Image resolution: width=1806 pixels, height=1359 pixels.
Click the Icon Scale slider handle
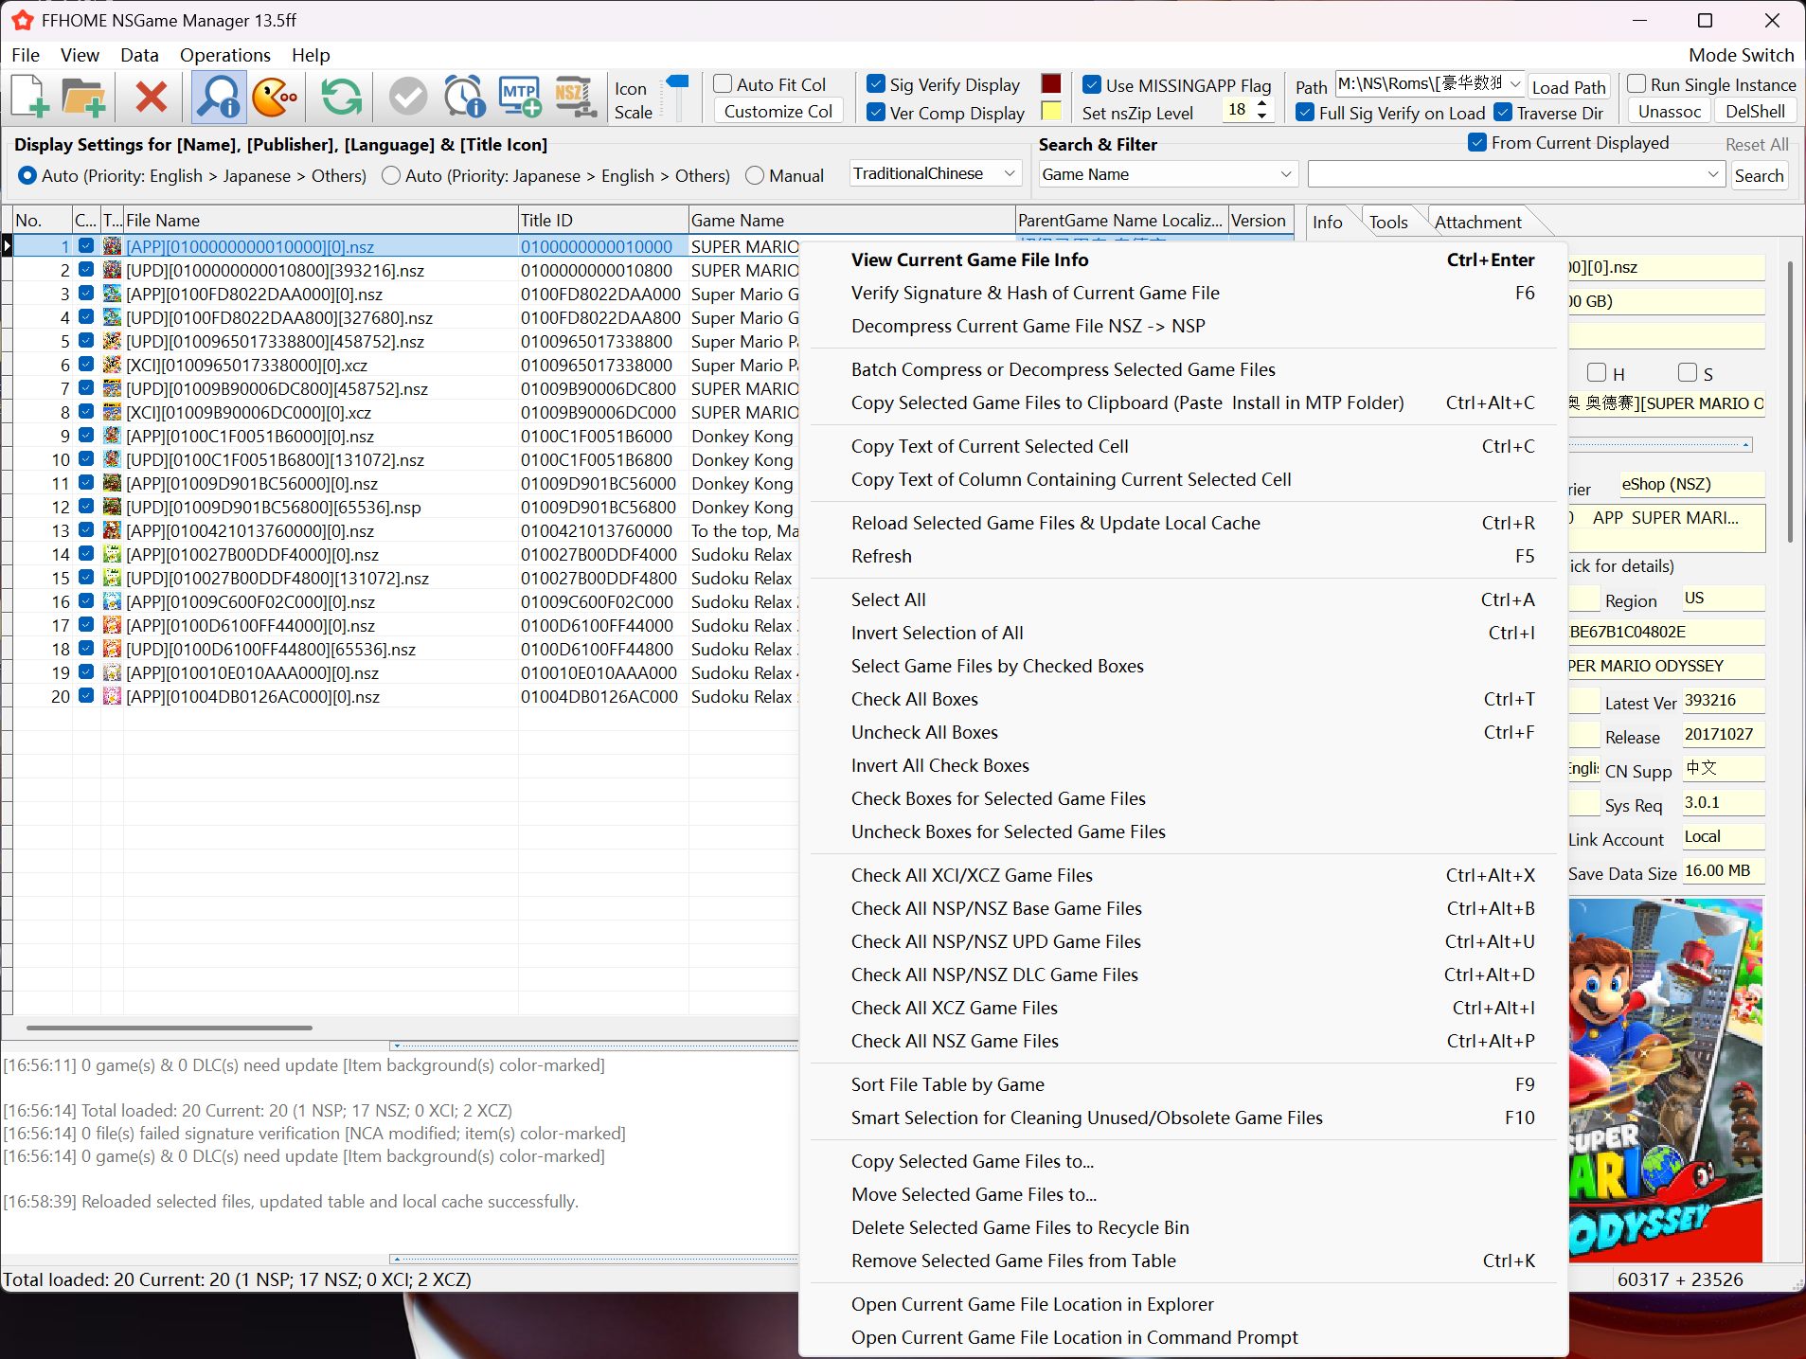point(678,82)
